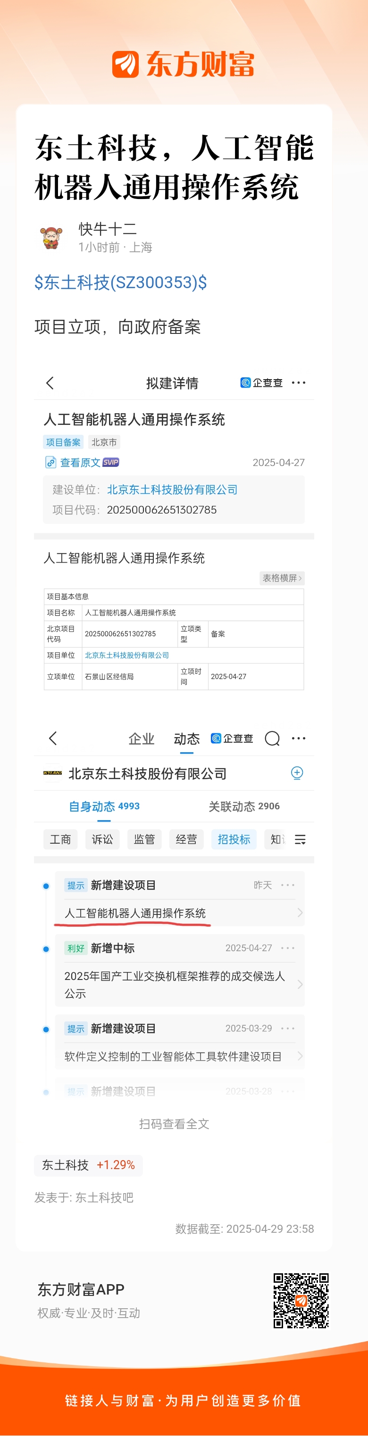Open more options for 昨天 entry
Screen dimensions: 368x1436
coord(288,885)
